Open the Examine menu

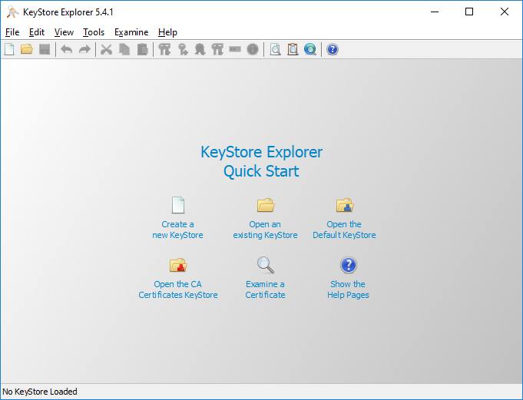click(x=131, y=32)
